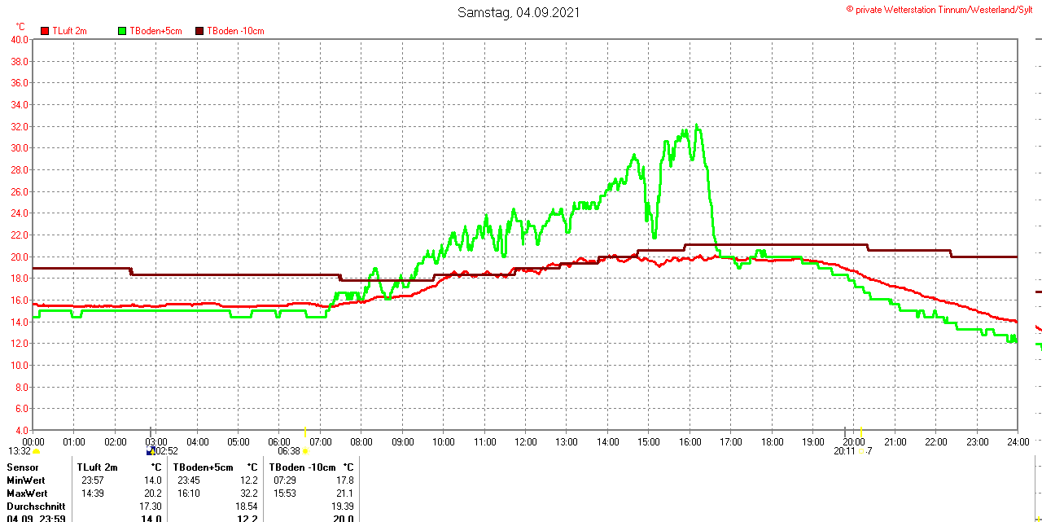1042x522 pixels.
Task: Click the yellow sunset marker on time axis
Action: (x=861, y=432)
